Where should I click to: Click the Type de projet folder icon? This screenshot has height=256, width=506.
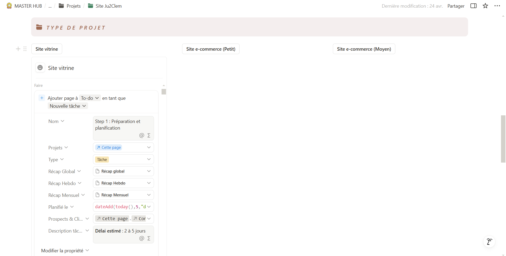click(39, 27)
